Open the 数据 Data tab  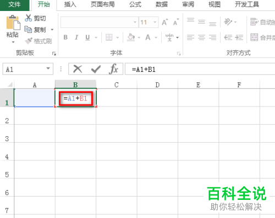click(162, 4)
